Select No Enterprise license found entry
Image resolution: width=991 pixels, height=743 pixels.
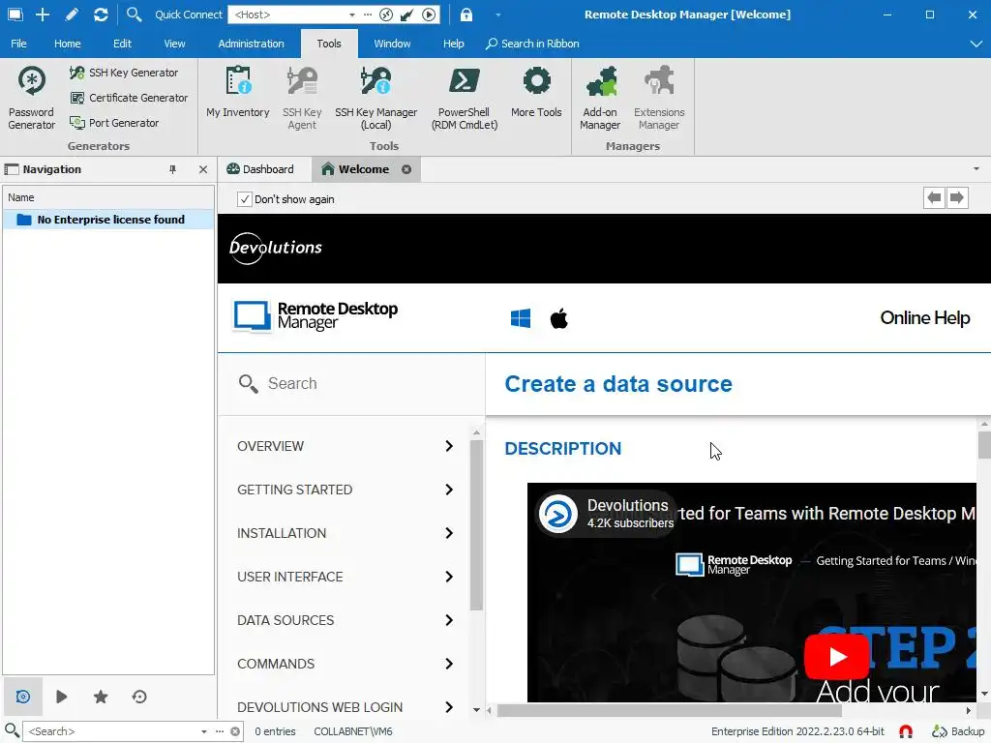(108, 220)
